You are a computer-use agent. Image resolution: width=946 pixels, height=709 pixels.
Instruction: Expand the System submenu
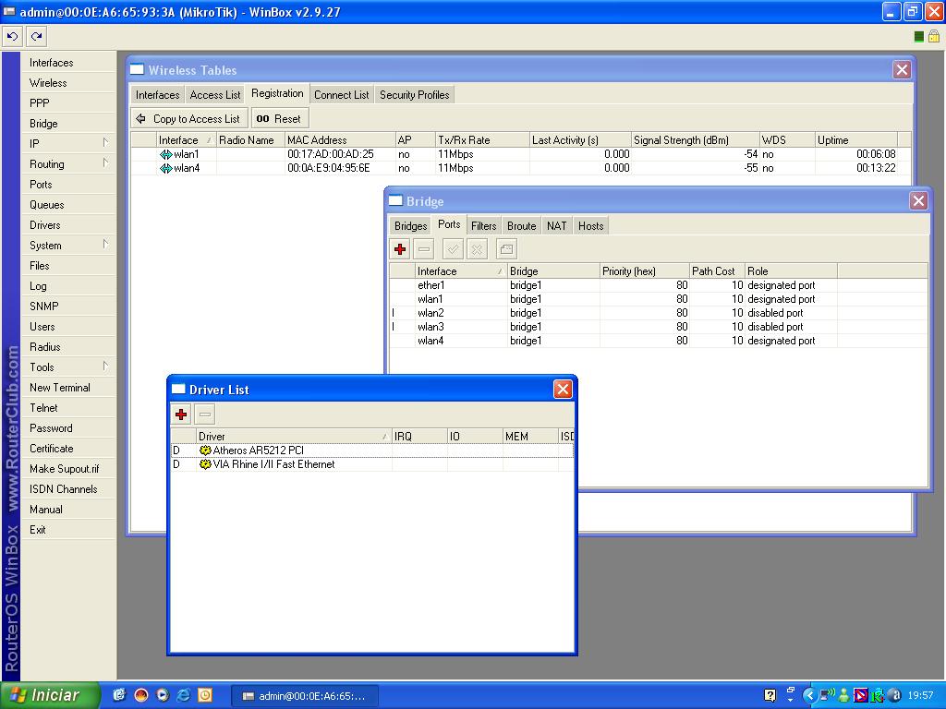pos(105,245)
